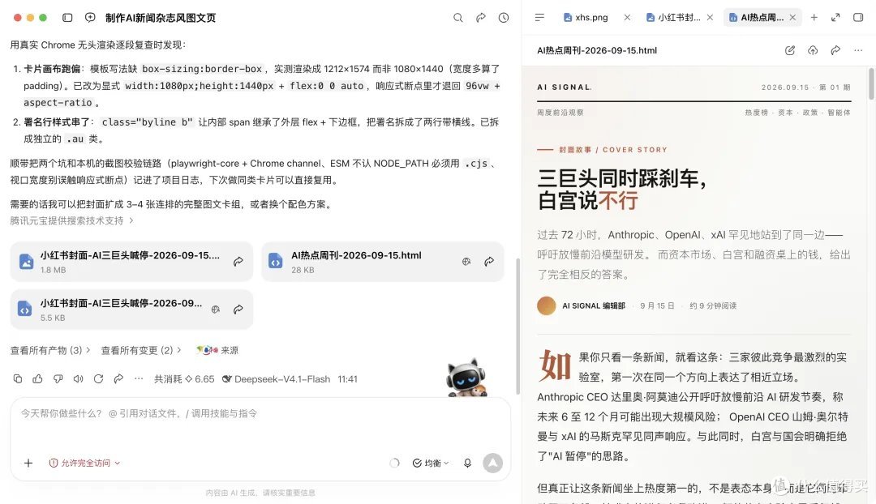Share the 小红书封面 5.5 KB file
The width and height of the screenshot is (876, 504).
pyautogui.click(x=238, y=310)
